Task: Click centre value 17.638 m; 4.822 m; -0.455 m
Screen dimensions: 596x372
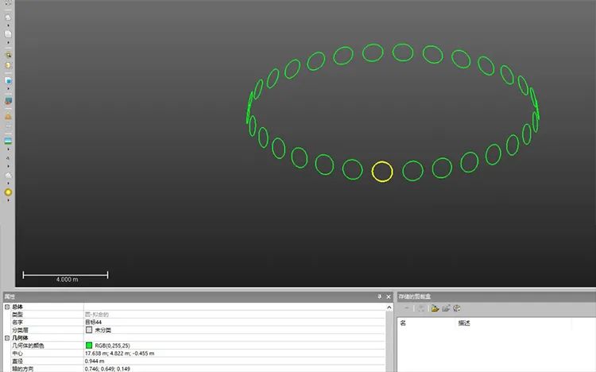Action: 119,354
